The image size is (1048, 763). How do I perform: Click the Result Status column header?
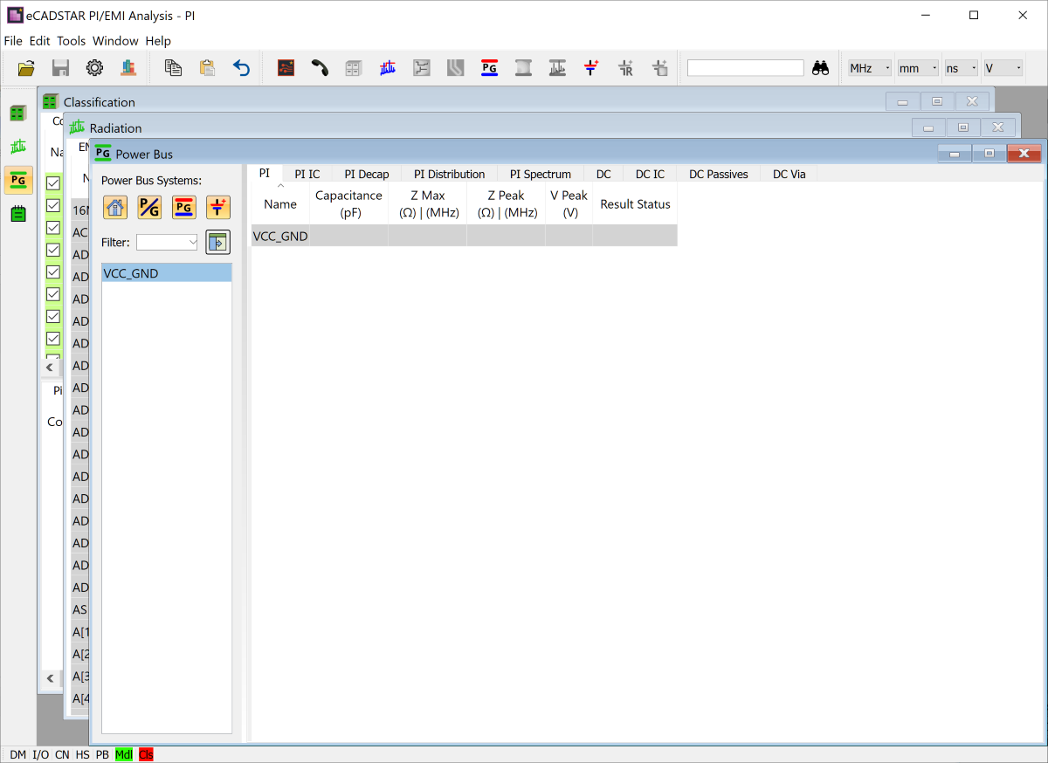635,204
